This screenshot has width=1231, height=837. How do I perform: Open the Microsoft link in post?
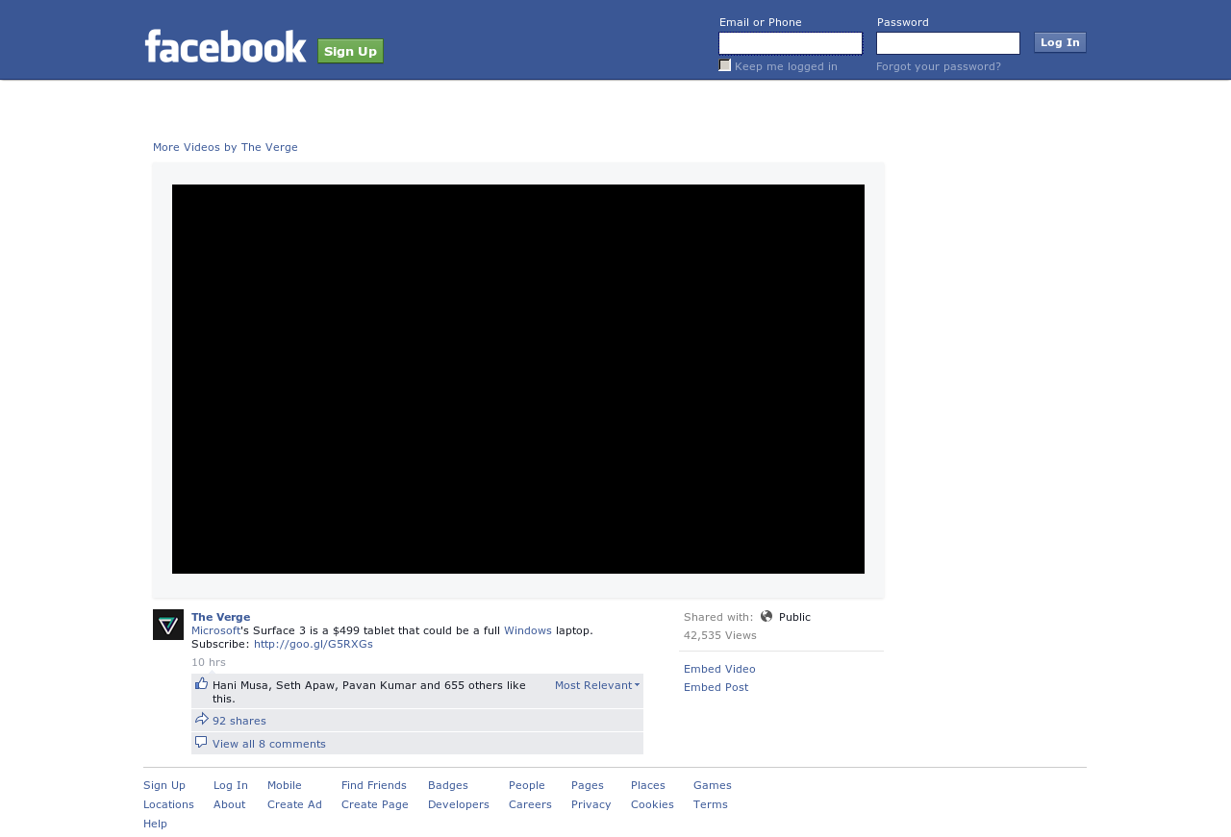215,630
